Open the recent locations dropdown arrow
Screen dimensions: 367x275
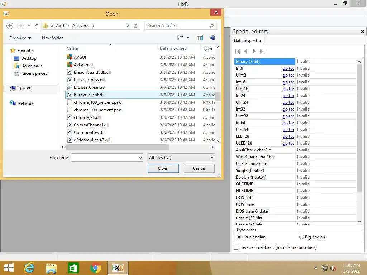(x=29, y=26)
